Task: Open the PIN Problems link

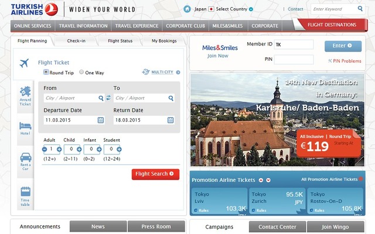Action: click(x=345, y=61)
